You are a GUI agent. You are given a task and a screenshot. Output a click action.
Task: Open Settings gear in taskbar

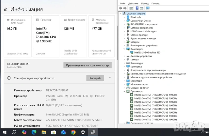click(x=83, y=132)
